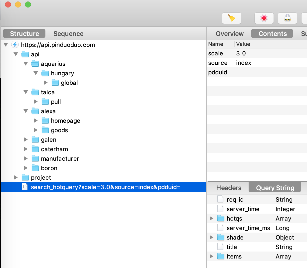The height and width of the screenshot is (268, 307).
Task: Collapse the talca folder triangle
Action: [x=26, y=92]
